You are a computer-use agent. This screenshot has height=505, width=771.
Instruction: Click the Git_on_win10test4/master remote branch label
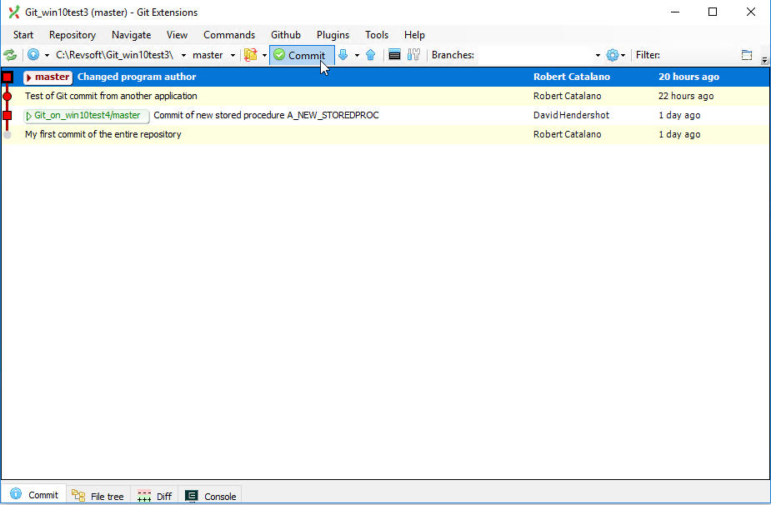[87, 116]
